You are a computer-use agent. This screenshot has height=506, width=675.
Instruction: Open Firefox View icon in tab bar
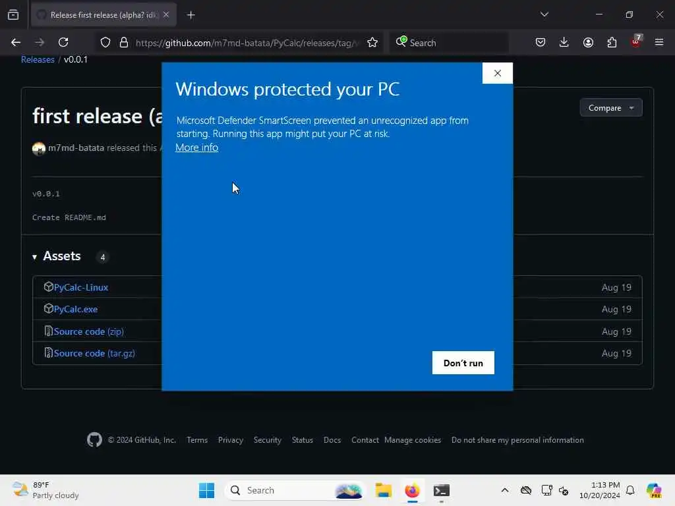point(13,14)
